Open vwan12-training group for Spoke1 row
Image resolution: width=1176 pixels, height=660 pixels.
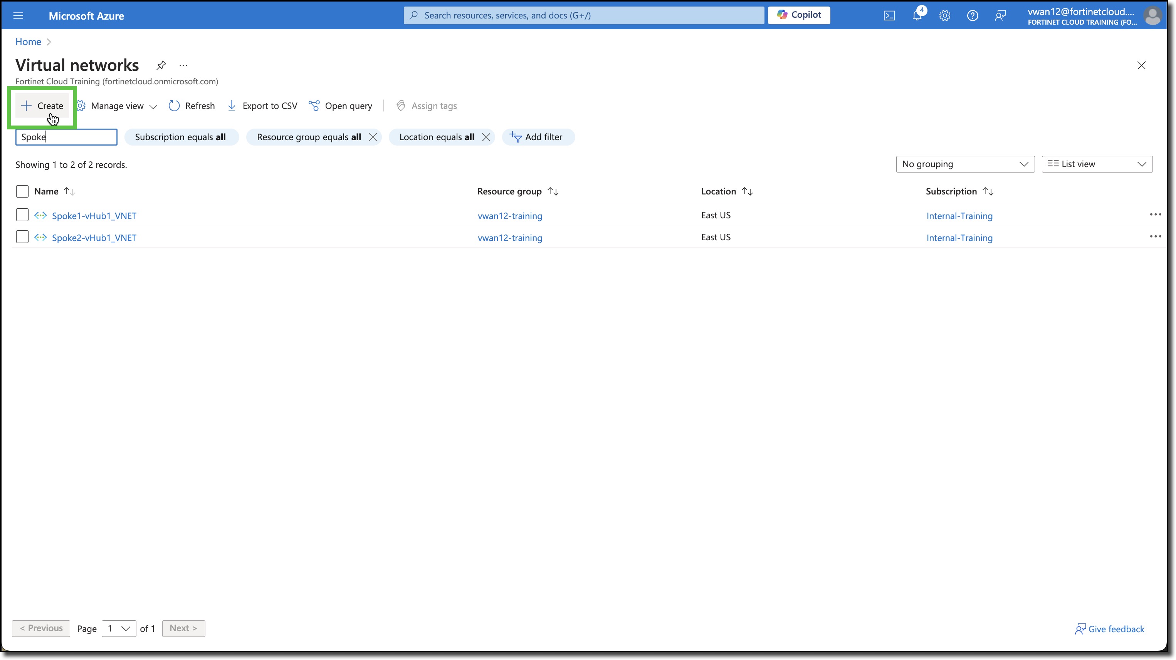click(510, 216)
